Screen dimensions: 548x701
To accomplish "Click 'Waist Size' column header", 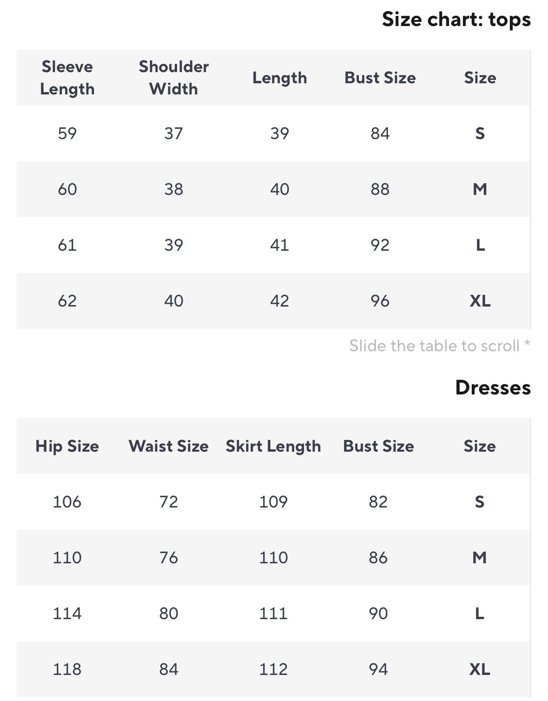I will [168, 446].
